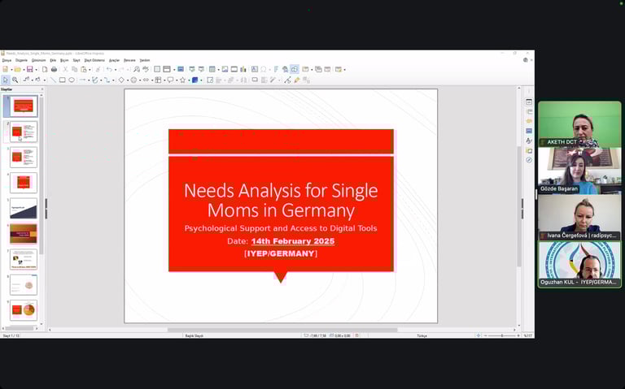
Task: Click the Cut scissors icon
Action: 65,70
